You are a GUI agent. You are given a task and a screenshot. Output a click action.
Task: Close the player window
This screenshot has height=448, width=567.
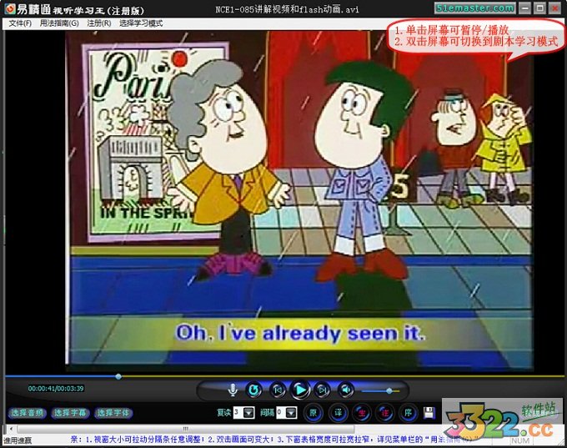(554, 8)
